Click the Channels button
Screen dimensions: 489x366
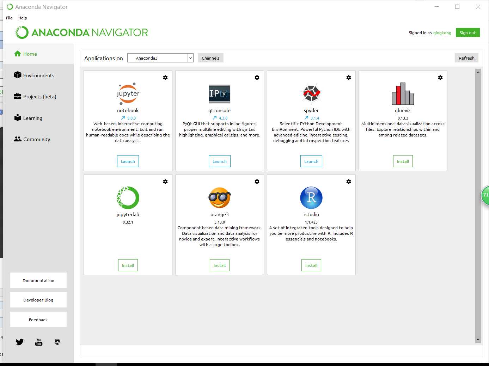tap(210, 58)
